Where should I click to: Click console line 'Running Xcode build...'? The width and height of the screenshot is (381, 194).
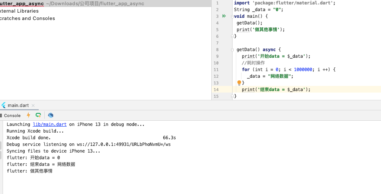click(x=35, y=131)
